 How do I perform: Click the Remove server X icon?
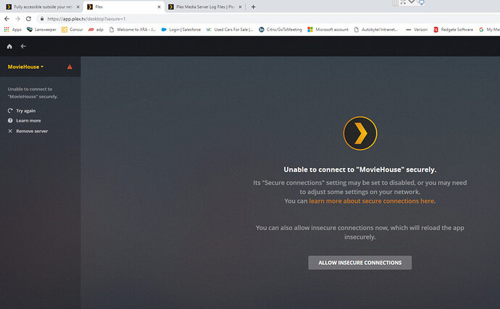pos(10,131)
